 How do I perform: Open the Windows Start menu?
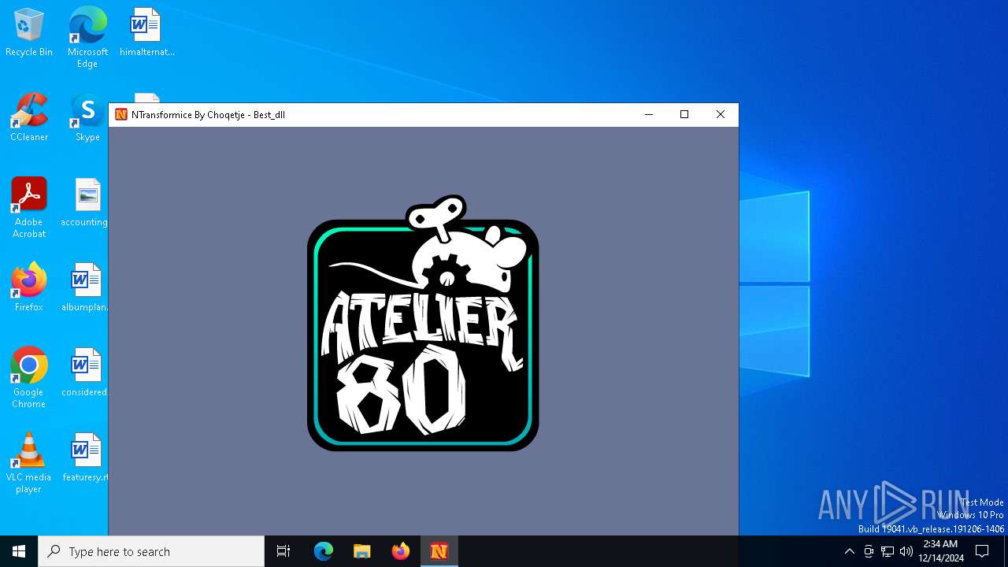click(19, 551)
